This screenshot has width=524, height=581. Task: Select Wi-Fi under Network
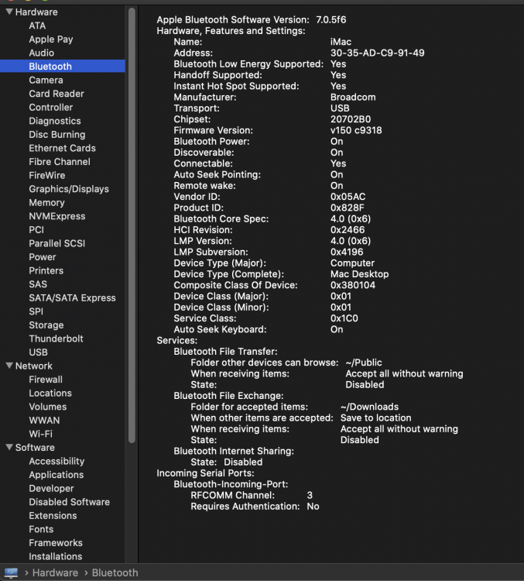pos(41,434)
